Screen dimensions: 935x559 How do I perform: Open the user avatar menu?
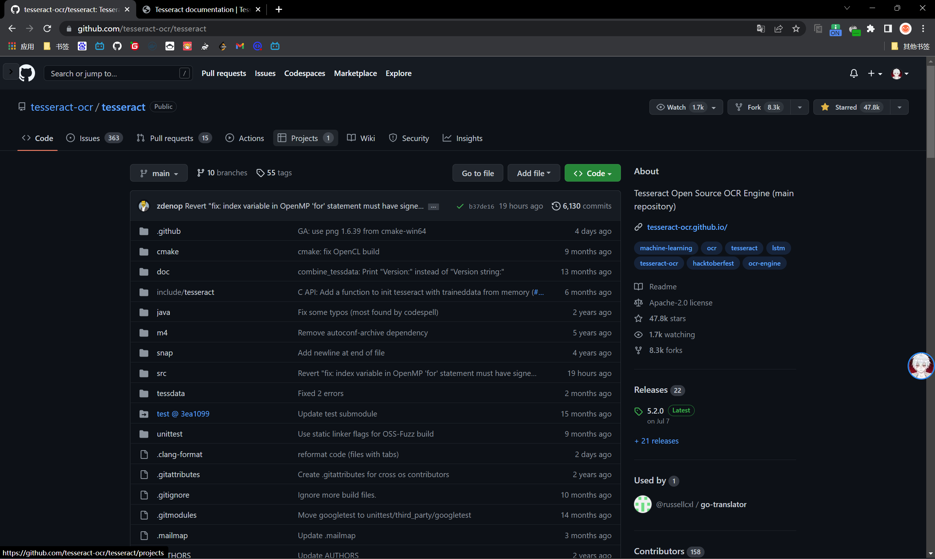(x=900, y=73)
